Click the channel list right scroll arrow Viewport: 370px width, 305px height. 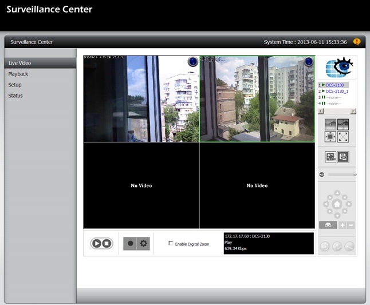(x=353, y=111)
